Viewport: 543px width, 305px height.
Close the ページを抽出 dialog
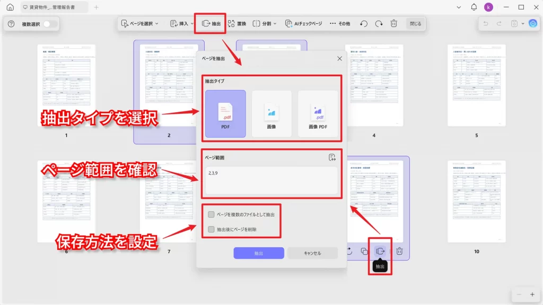(x=339, y=58)
